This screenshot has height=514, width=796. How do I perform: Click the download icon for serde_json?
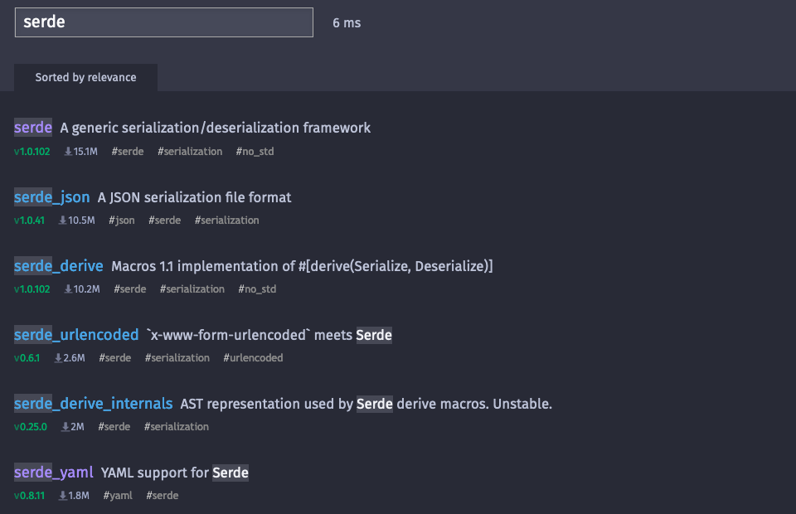(63, 221)
